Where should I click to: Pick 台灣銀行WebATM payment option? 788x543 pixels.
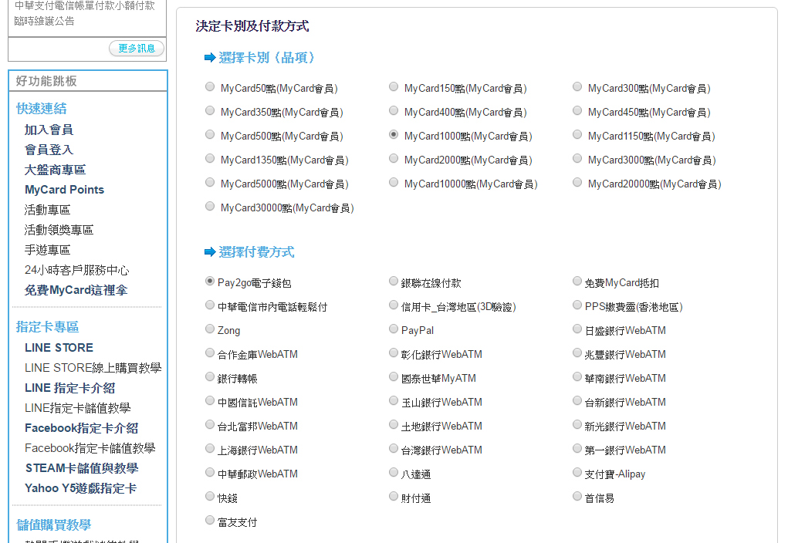[394, 448]
